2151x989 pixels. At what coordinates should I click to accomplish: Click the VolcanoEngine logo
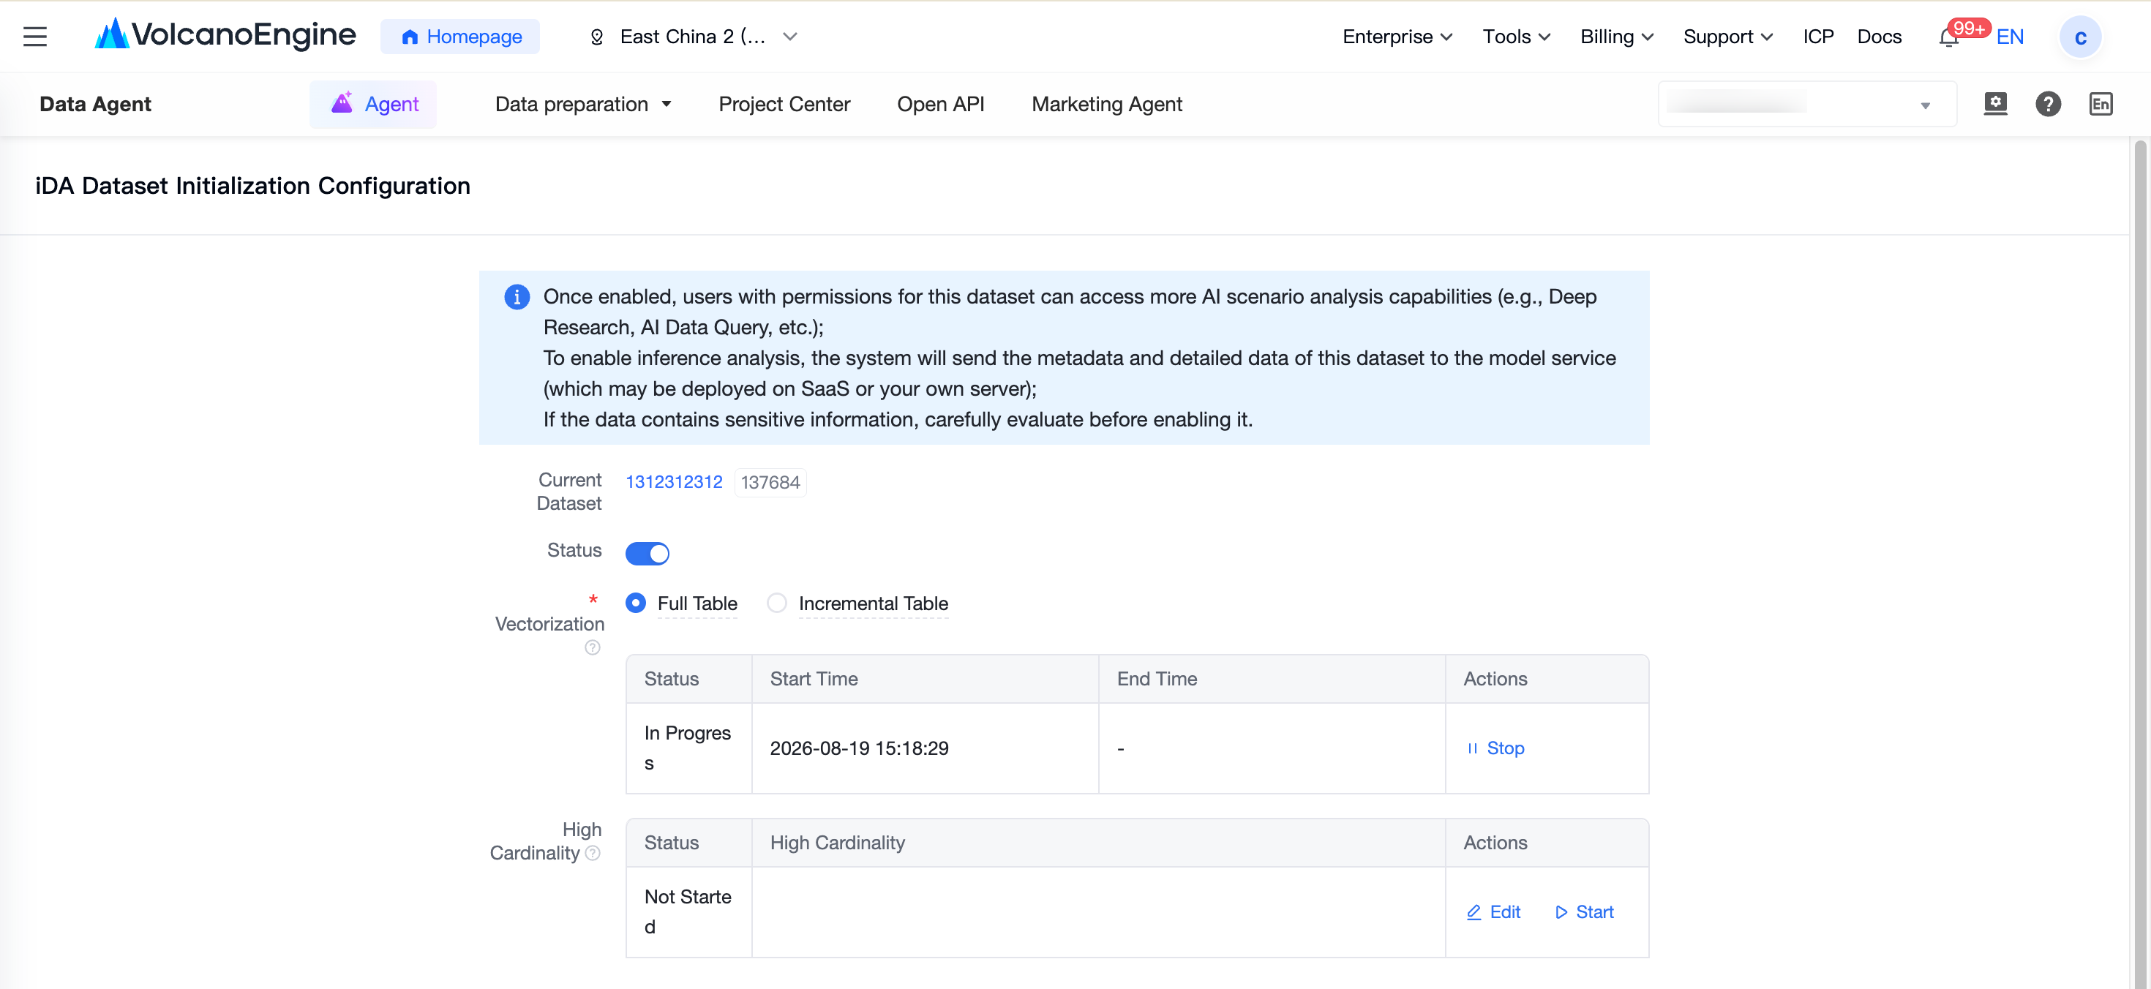tap(225, 35)
